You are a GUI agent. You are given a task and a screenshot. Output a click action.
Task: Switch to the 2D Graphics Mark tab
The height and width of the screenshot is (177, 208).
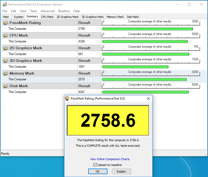(x=68, y=17)
